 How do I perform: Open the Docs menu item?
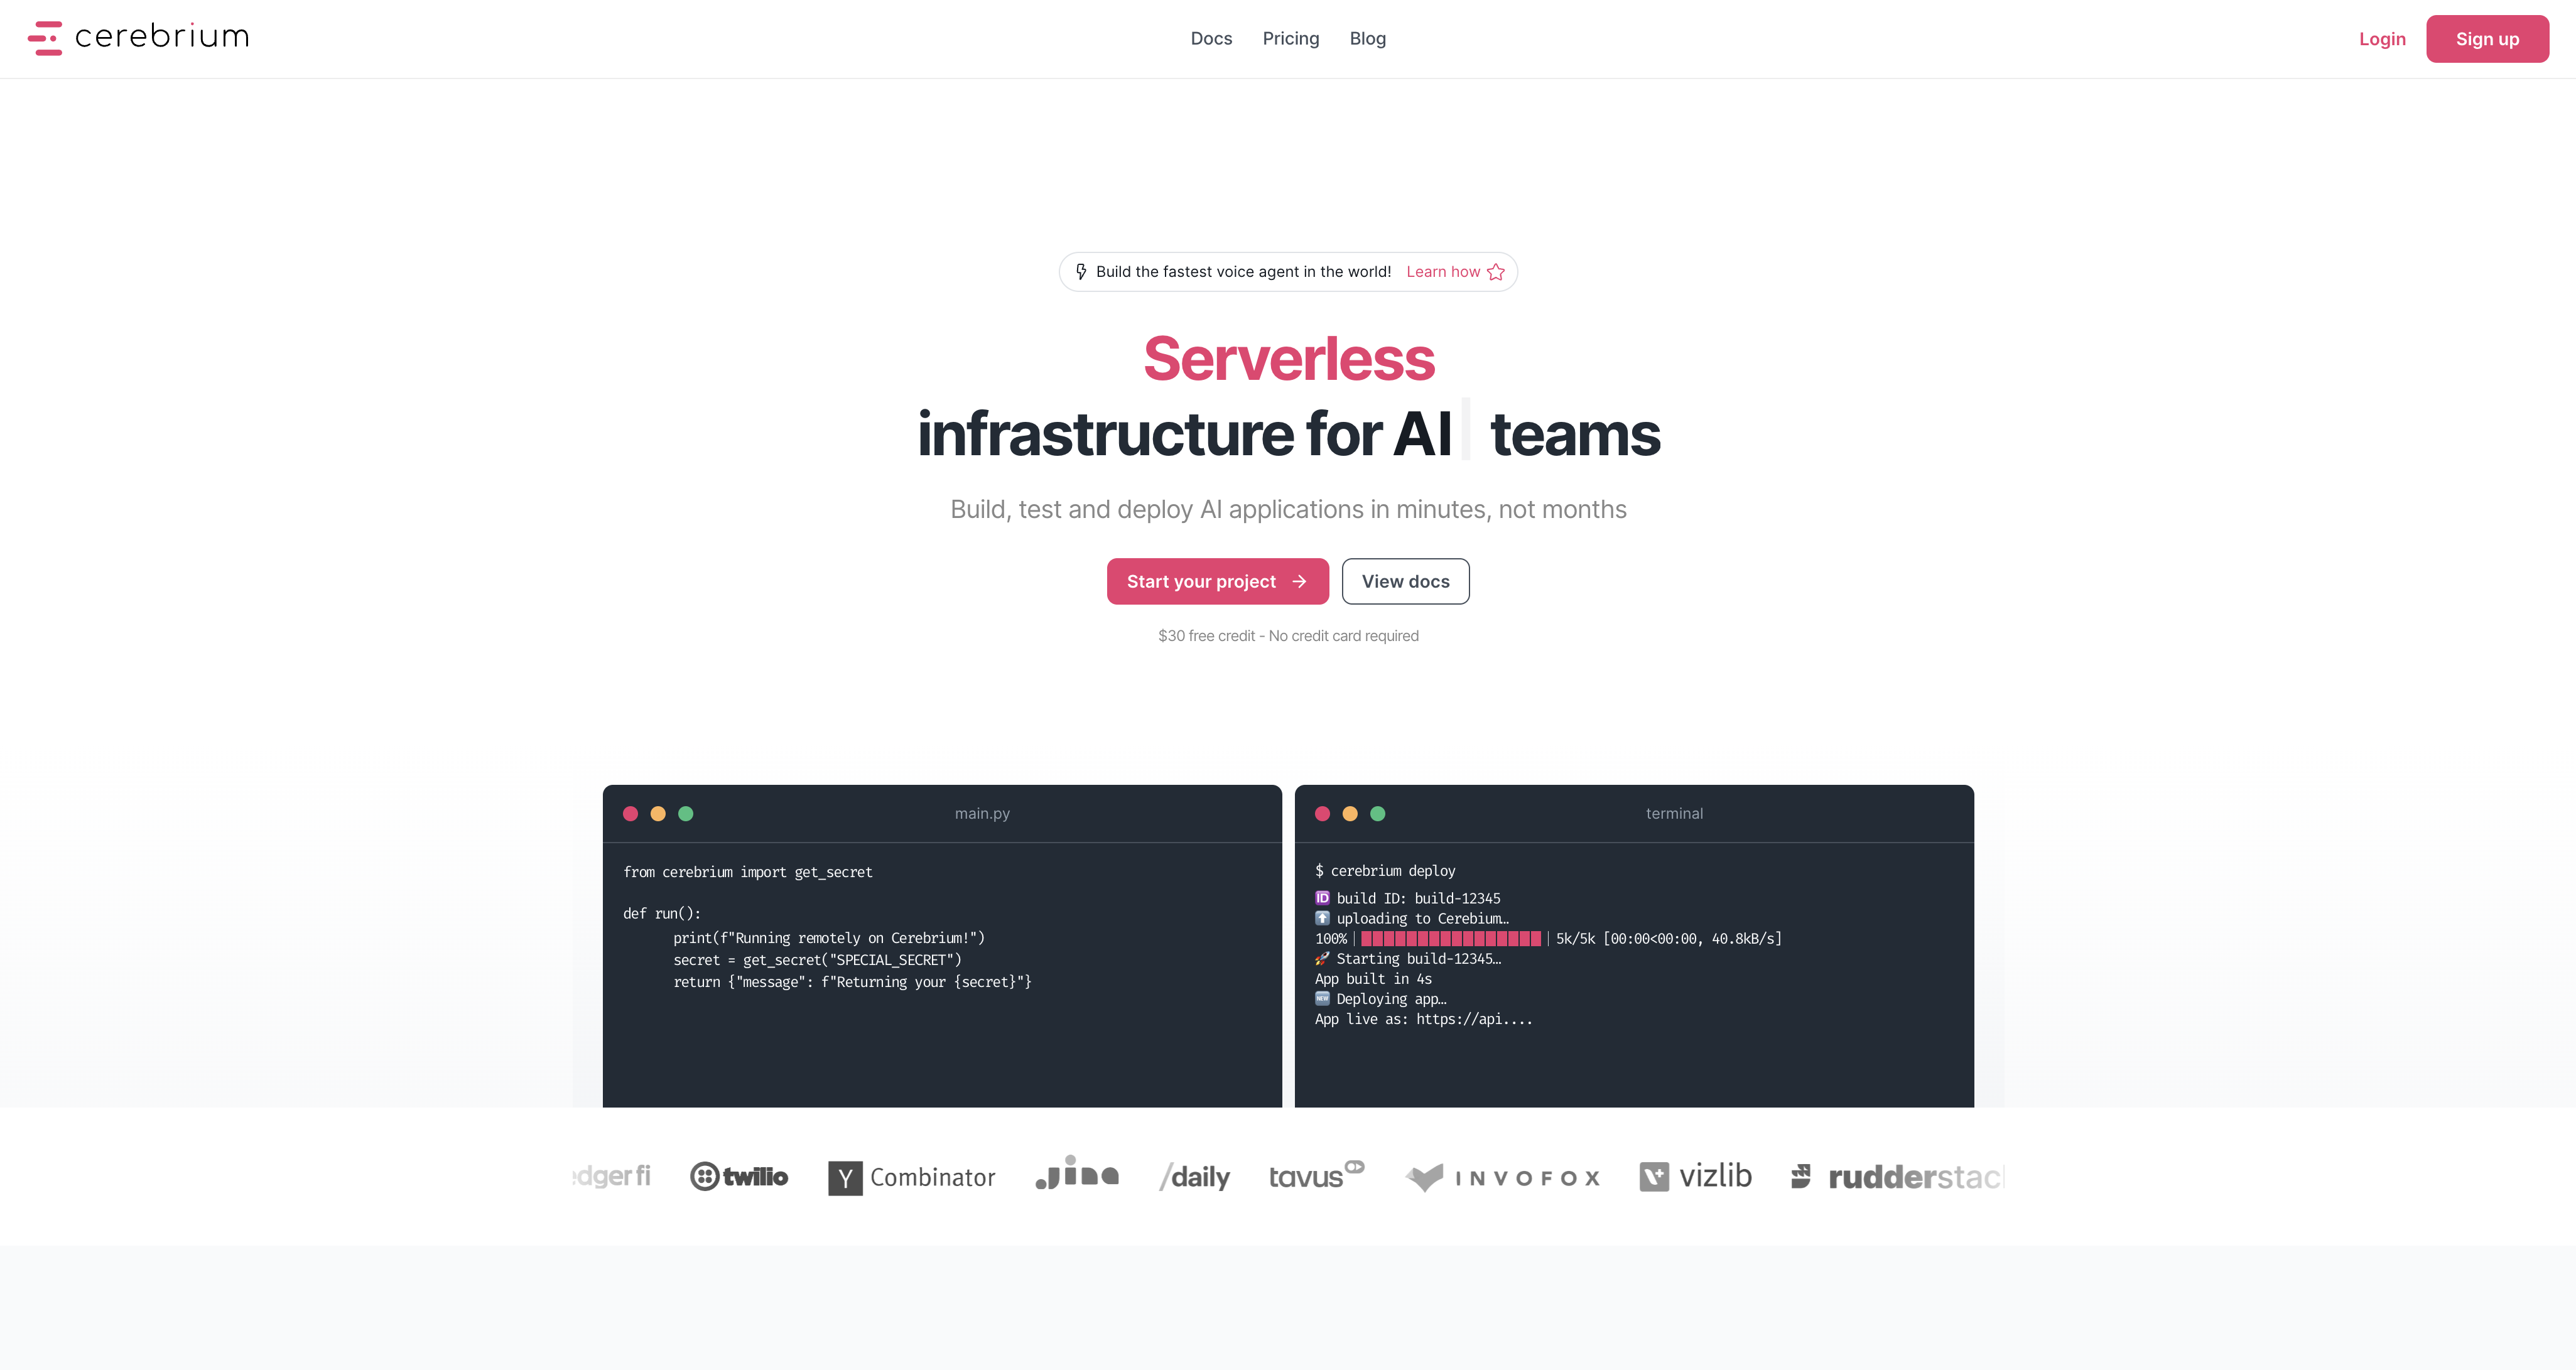(x=1211, y=38)
